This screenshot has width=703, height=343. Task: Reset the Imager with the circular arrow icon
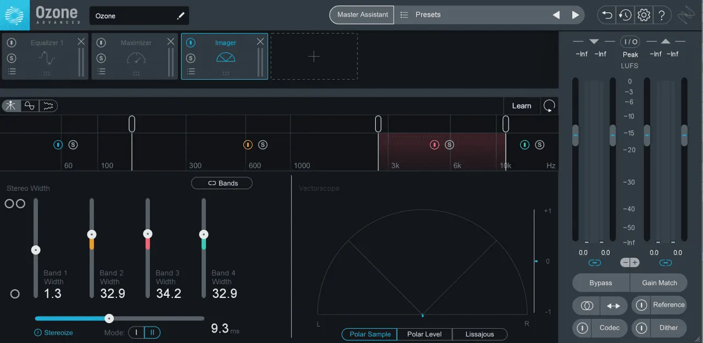[x=549, y=106]
